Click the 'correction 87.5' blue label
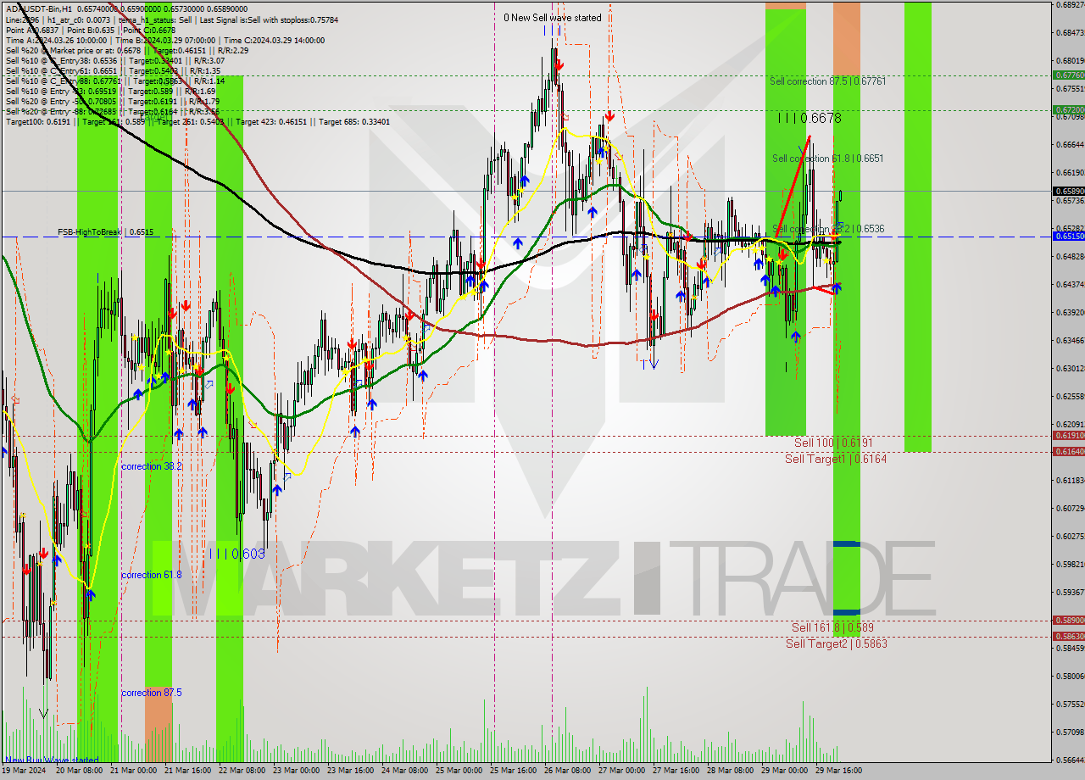Image resolution: width=1085 pixels, height=780 pixels. pyautogui.click(x=152, y=693)
